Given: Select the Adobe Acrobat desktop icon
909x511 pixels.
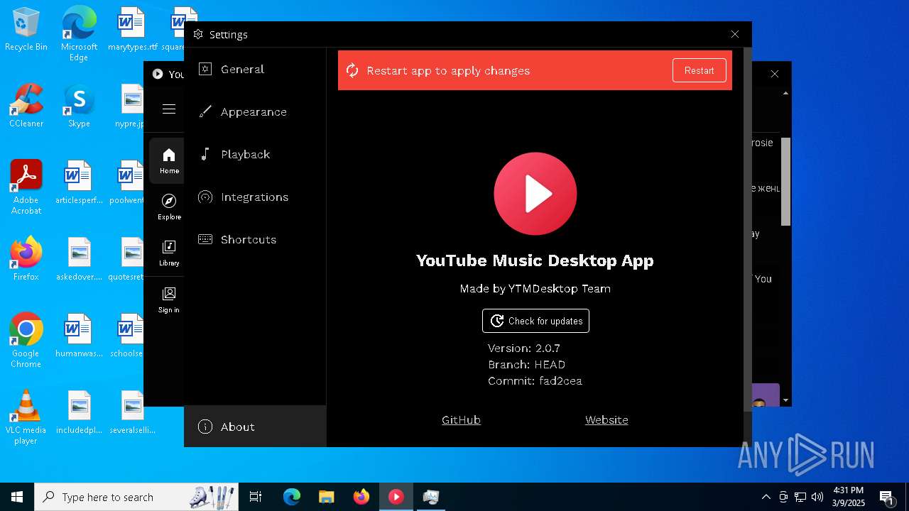Looking at the screenshot, I should pos(26,187).
